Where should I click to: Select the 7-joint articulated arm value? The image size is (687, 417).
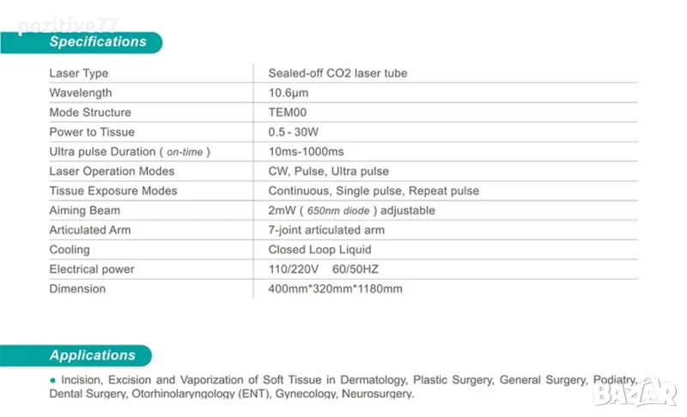coord(326,230)
